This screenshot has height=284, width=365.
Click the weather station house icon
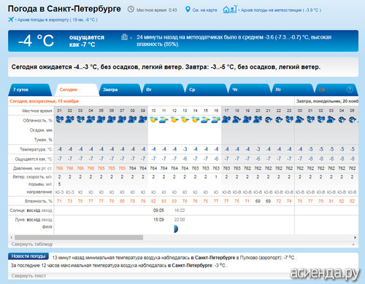tap(229, 9)
